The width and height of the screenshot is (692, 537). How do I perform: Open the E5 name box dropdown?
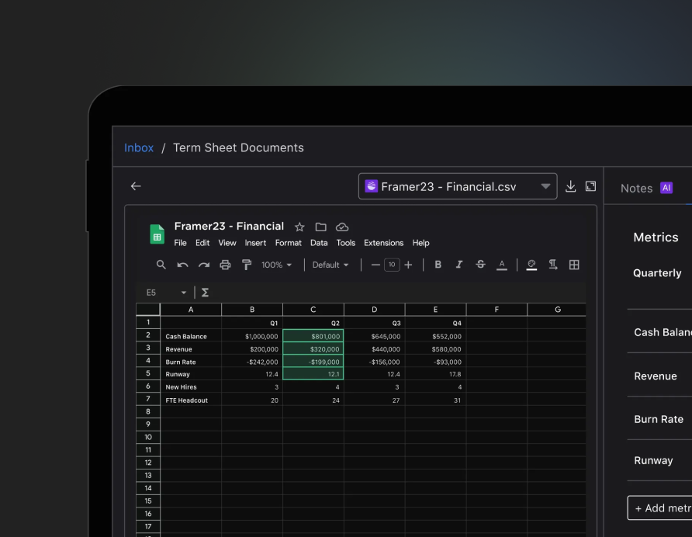click(x=184, y=293)
